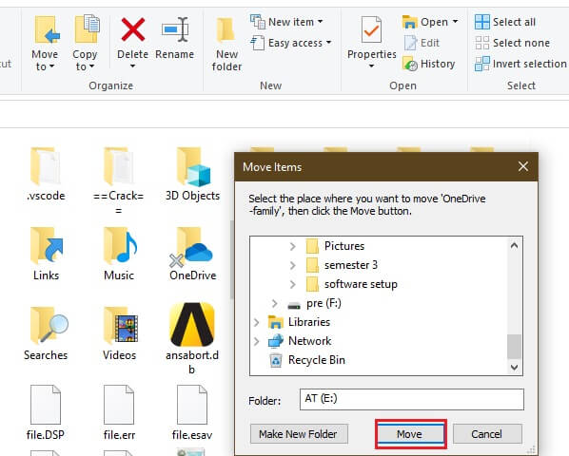
Task: Expand the Pictures folder tree node
Action: pos(292,246)
